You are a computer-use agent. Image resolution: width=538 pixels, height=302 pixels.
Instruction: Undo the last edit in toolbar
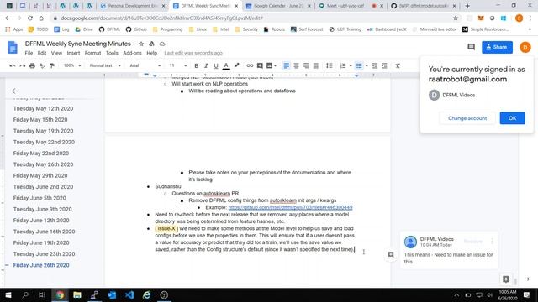(13, 65)
